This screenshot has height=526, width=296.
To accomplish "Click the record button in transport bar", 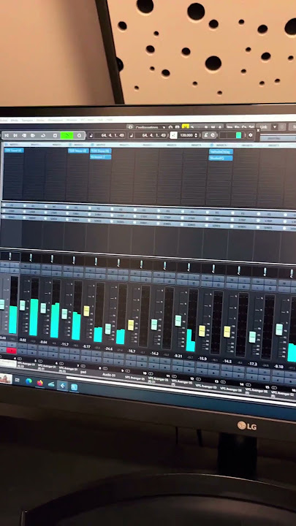I will [x=79, y=135].
